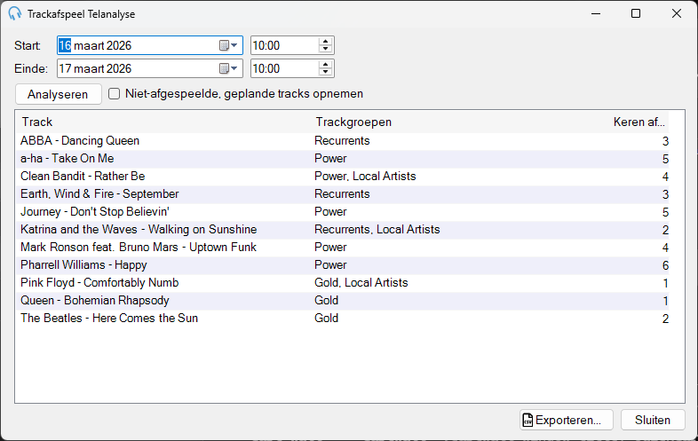The width and height of the screenshot is (698, 441).
Task: Enable Niet-afgespeelde, geplande tracks opnemen checkbox
Action: [115, 94]
